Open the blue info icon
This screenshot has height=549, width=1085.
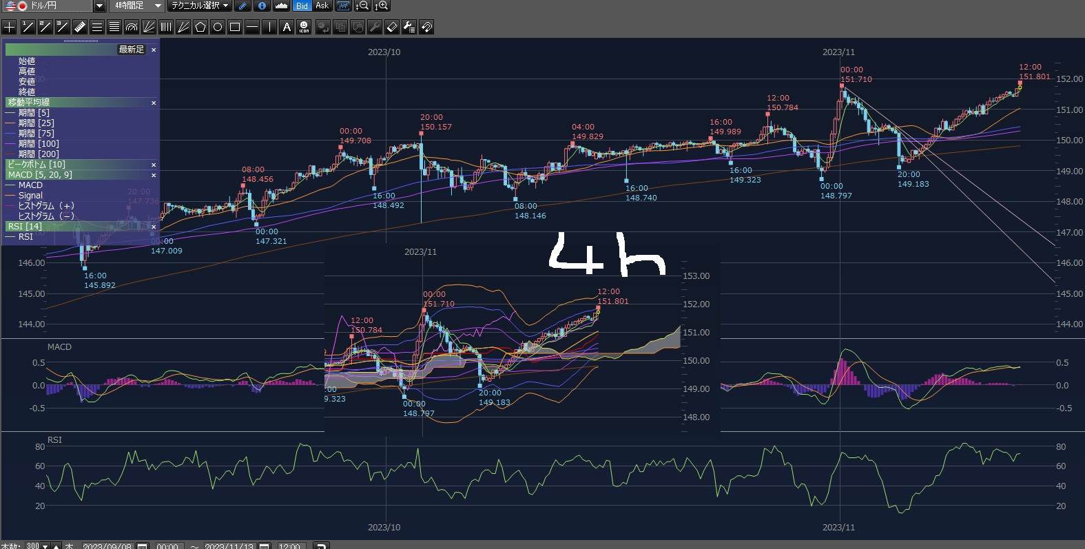[262, 6]
